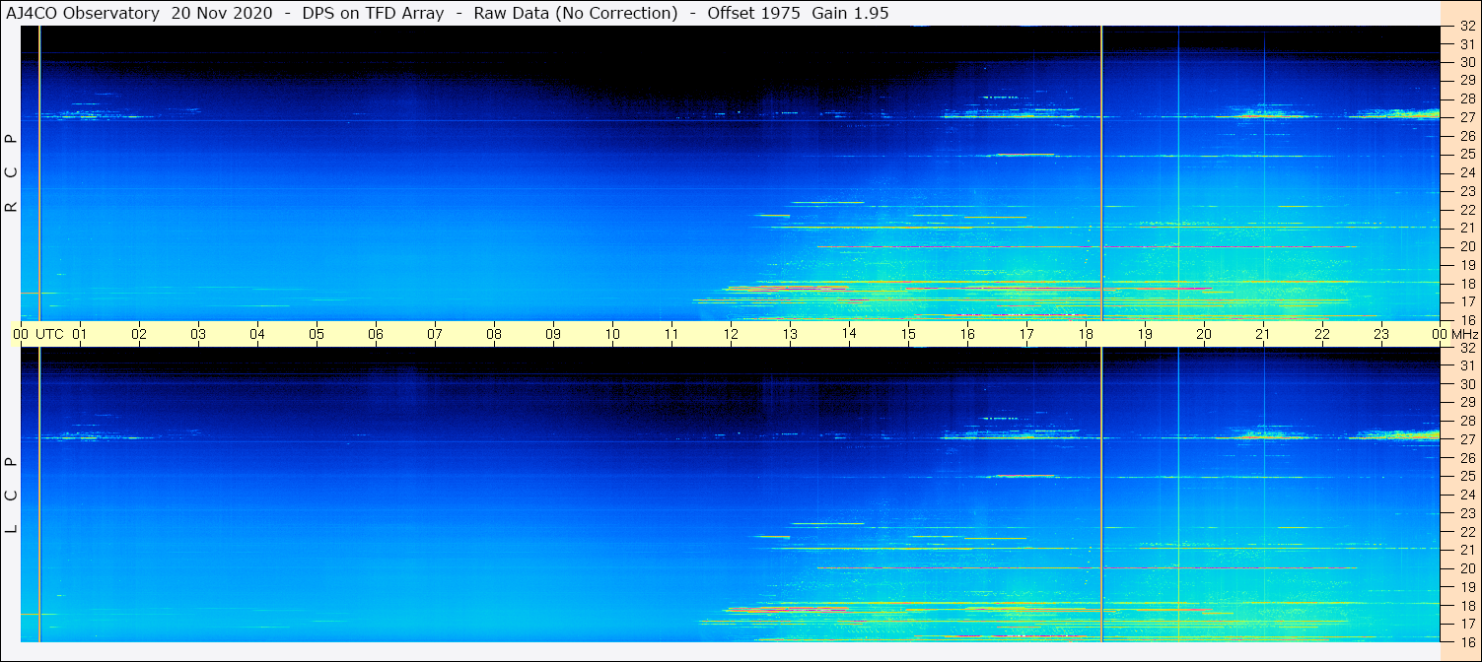Click the "MHz" label on time axis
The image size is (1482, 662).
click(x=1465, y=334)
